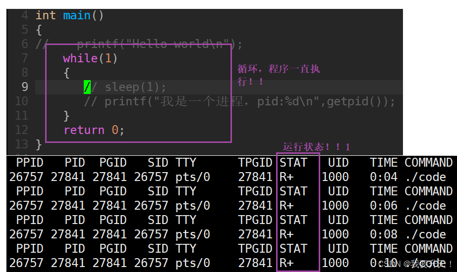The image size is (457, 272).
Task: Click "./code" in the 0:04 row
Action: (426, 177)
